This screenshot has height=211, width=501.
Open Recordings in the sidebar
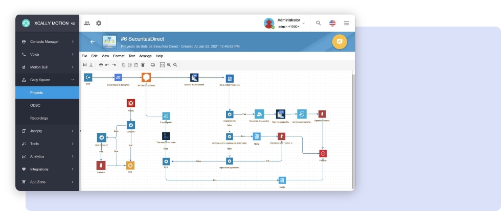point(47,118)
